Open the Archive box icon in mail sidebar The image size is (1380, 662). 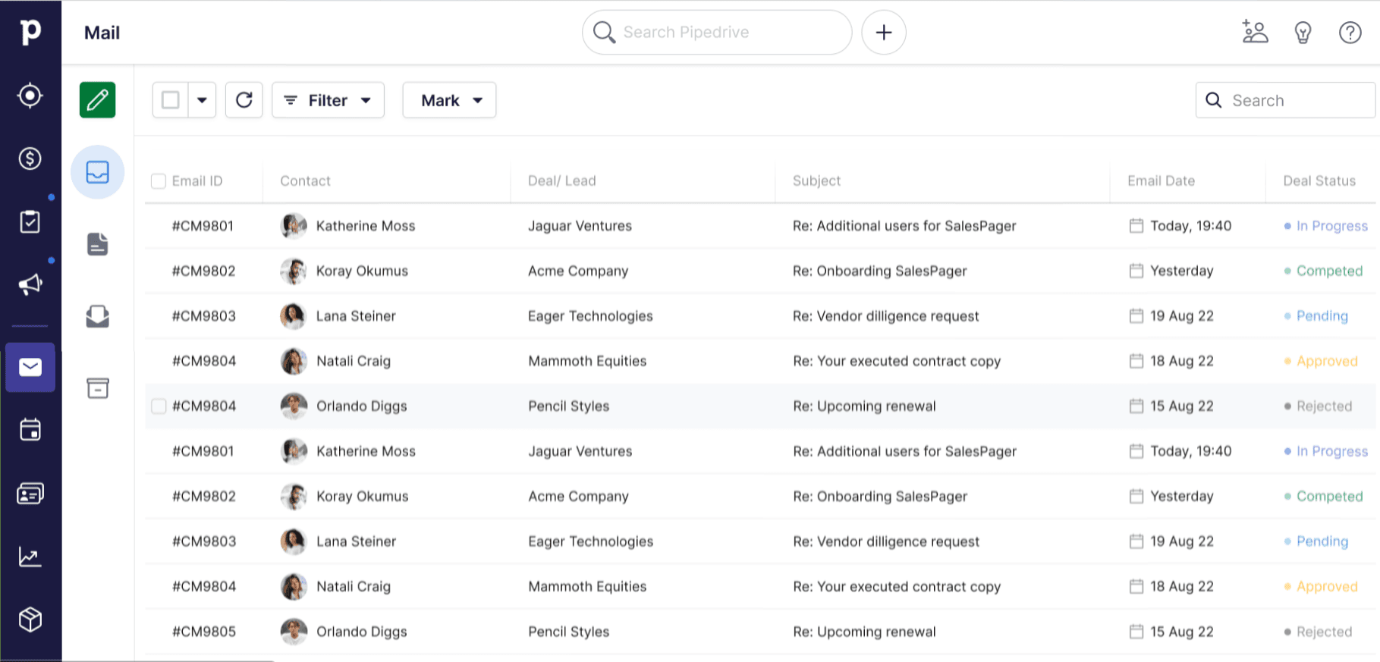pyautogui.click(x=97, y=388)
